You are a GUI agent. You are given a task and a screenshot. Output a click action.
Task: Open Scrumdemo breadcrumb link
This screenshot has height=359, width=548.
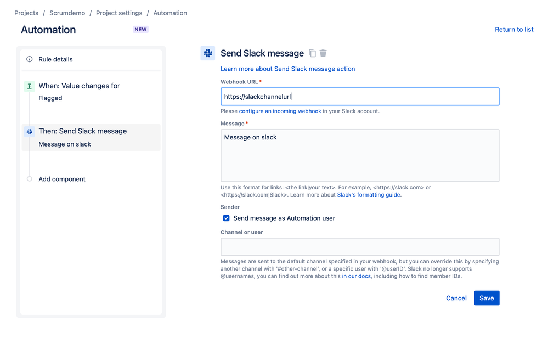tap(67, 13)
